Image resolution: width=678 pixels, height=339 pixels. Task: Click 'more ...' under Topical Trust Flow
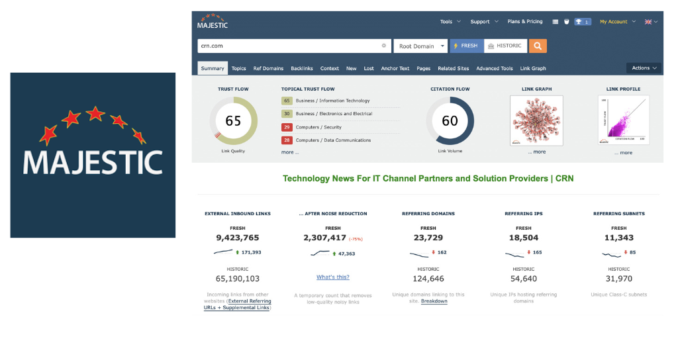(290, 152)
